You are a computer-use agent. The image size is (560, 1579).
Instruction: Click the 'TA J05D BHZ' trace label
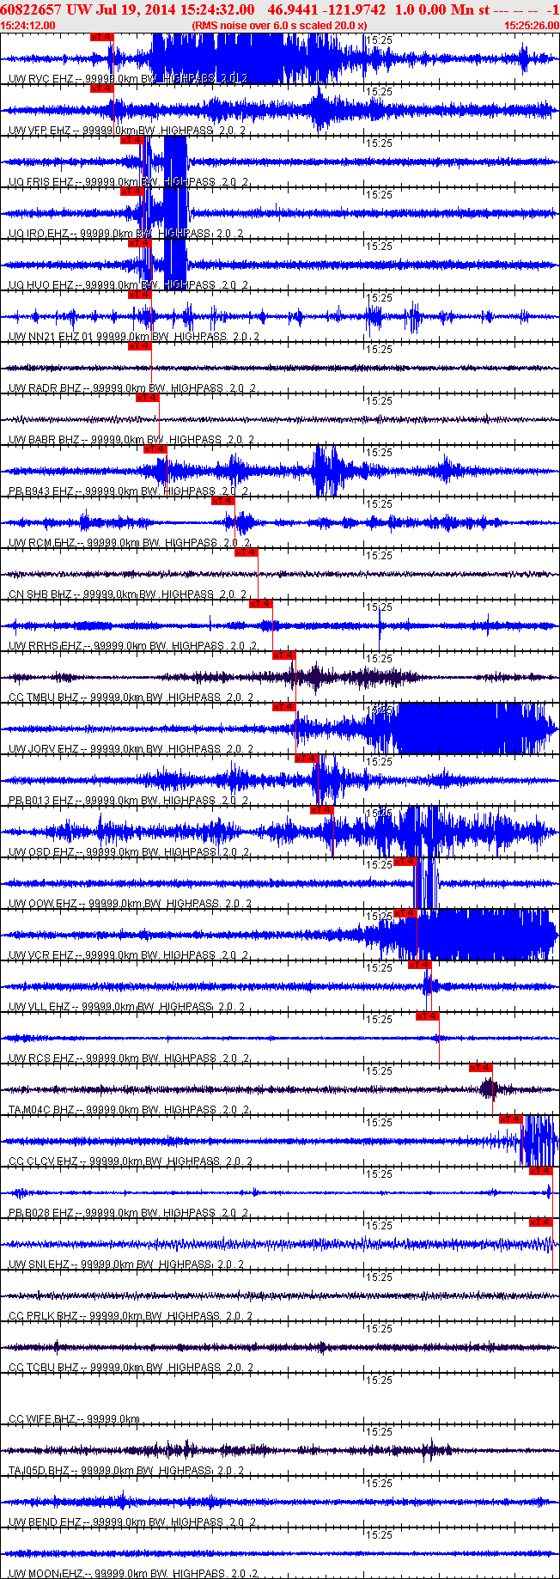click(x=41, y=1471)
